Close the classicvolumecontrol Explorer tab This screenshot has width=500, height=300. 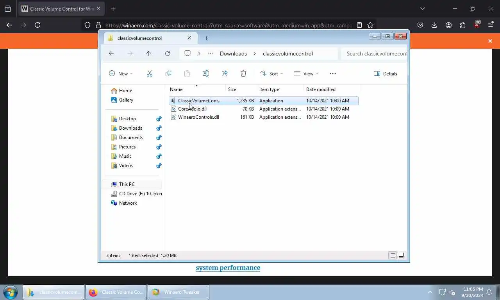pos(189,38)
